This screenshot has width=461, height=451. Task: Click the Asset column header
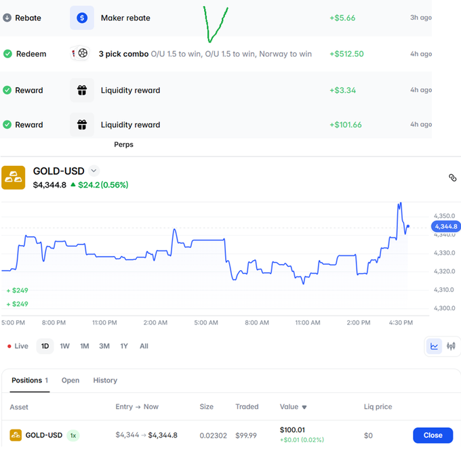click(x=19, y=407)
